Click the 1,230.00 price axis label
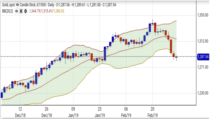Image resolution: width=210 pixels, height=119 pixels. click(x=203, y=93)
